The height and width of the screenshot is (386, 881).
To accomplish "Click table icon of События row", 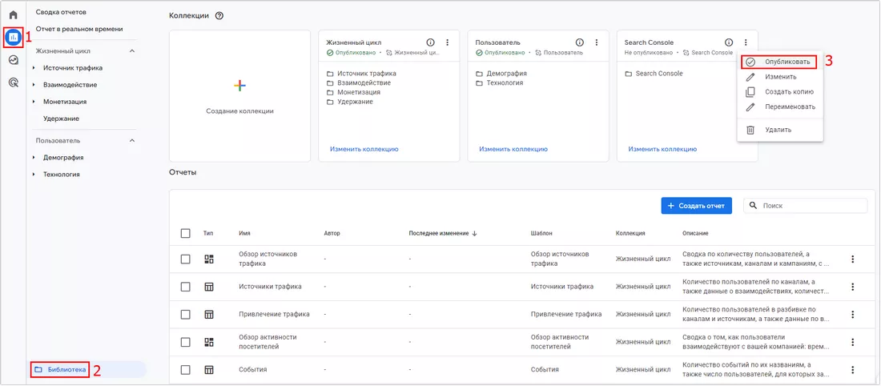I will pos(209,370).
